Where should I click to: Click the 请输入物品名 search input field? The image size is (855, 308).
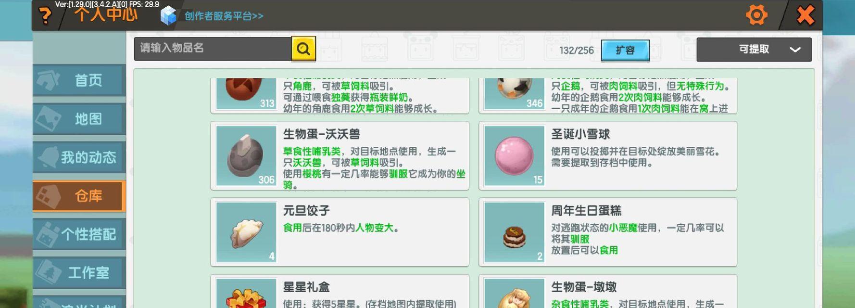(x=213, y=49)
